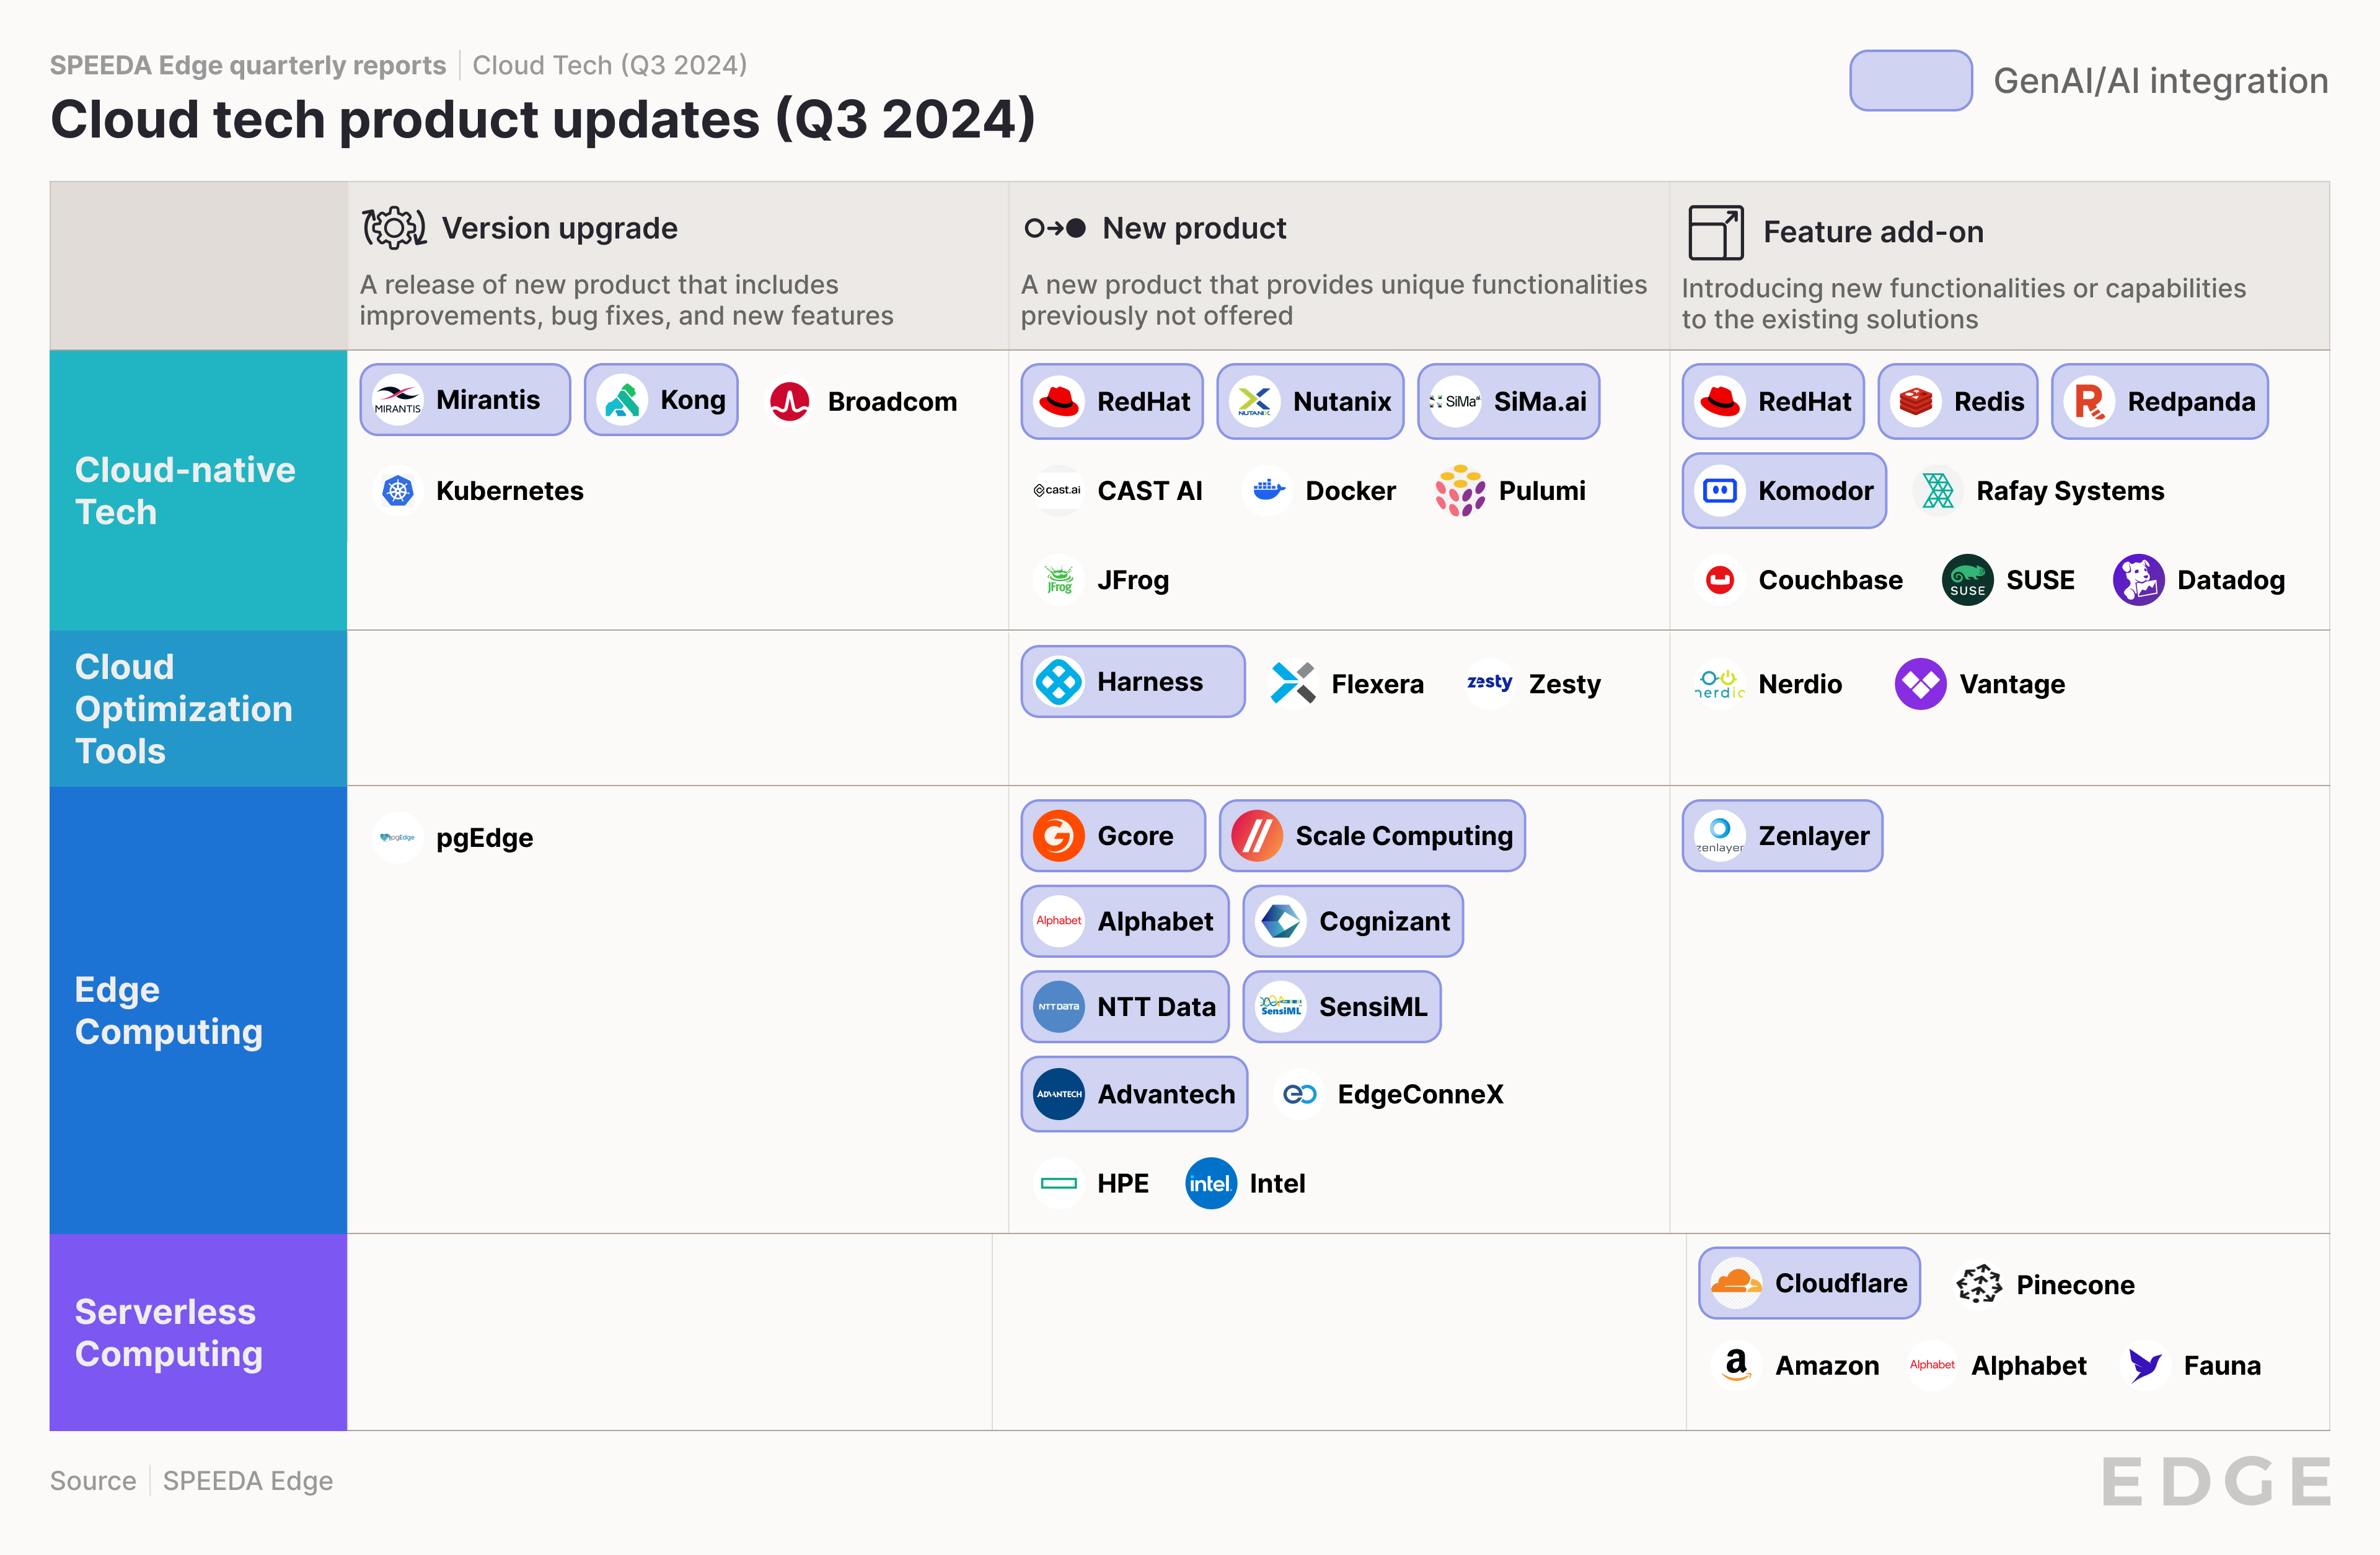The width and height of the screenshot is (2380, 1555).
Task: Click the Kubernetes wheel logo
Action: click(398, 491)
